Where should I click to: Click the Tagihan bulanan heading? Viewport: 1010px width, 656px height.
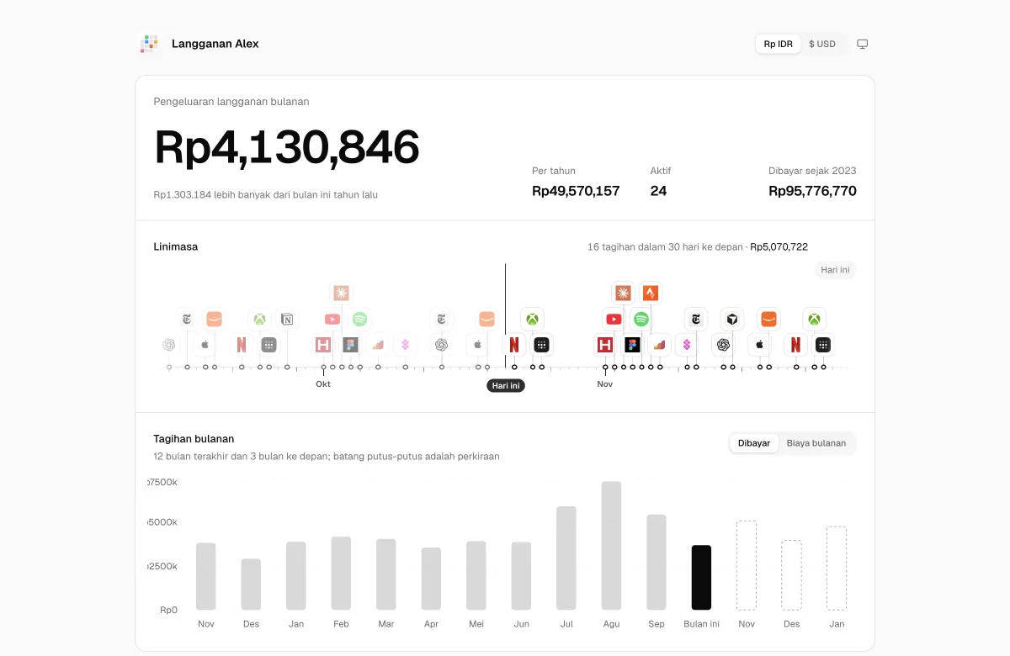pos(194,439)
